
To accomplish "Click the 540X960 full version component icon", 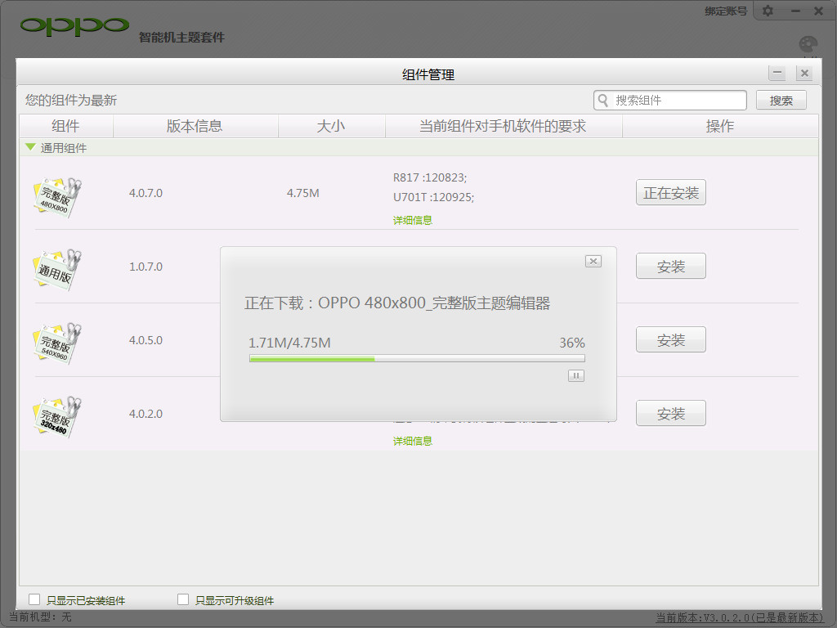I will tap(56, 343).
